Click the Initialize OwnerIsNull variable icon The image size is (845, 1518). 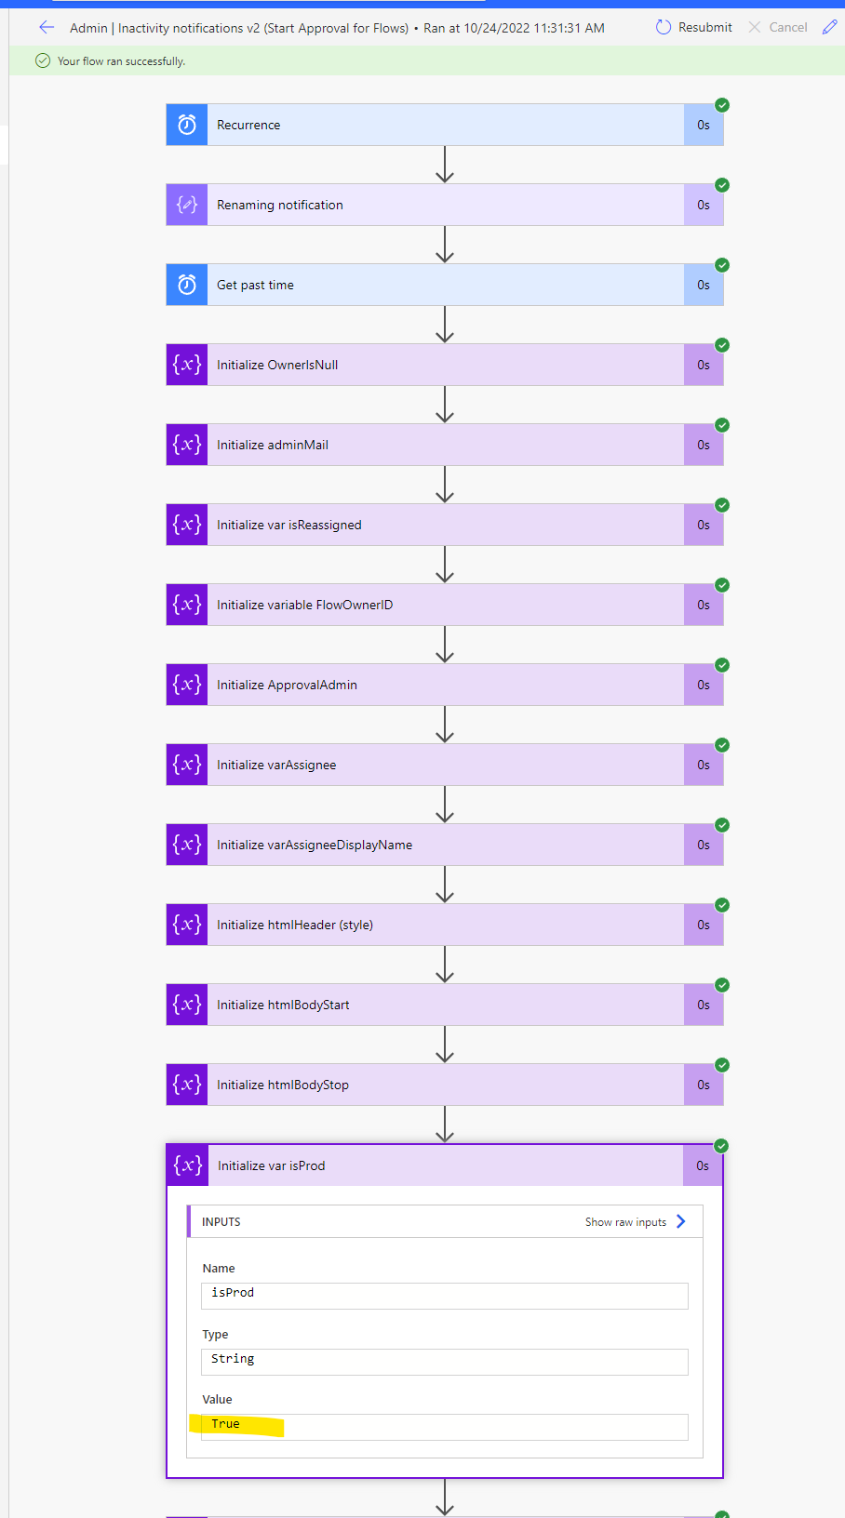[x=186, y=364]
